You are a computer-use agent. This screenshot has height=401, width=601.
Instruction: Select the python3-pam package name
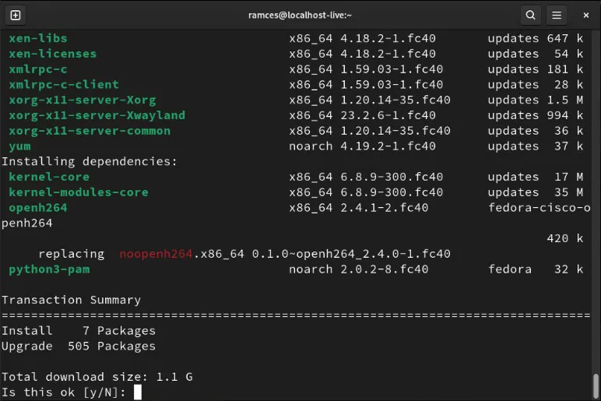tap(49, 269)
